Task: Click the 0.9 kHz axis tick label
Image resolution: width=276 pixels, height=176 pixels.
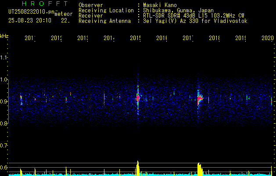Action: click(4, 102)
